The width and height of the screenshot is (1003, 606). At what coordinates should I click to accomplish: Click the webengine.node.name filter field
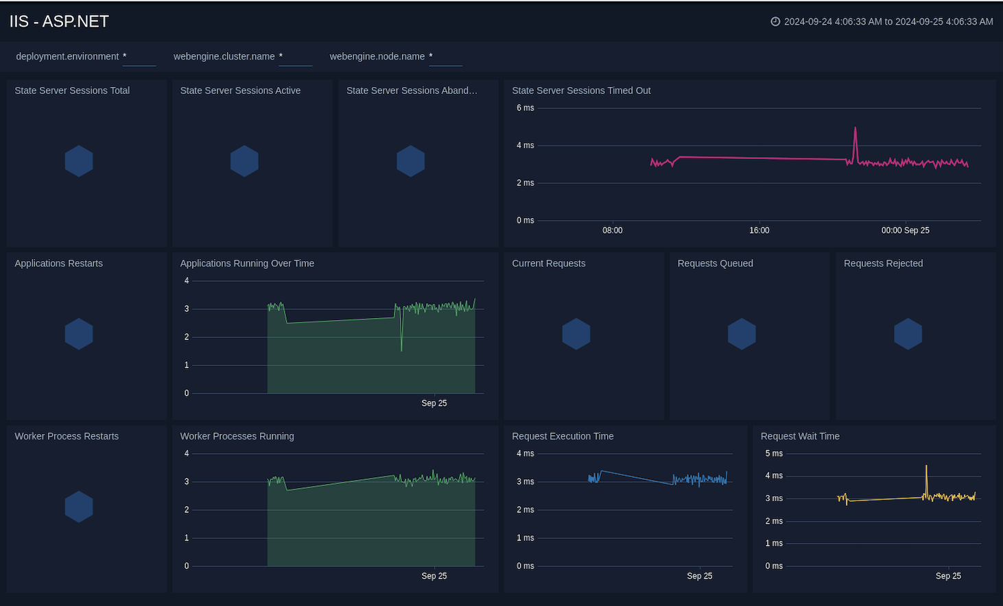pyautogui.click(x=446, y=57)
